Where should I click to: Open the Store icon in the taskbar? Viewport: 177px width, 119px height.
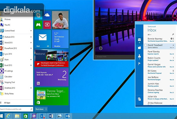pos(25,116)
